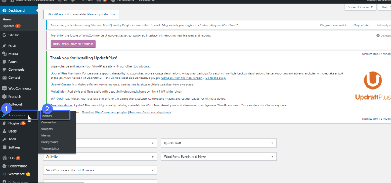The image size is (391, 183).
Task: Click the Wordfence notification badge
Action: coord(28,174)
